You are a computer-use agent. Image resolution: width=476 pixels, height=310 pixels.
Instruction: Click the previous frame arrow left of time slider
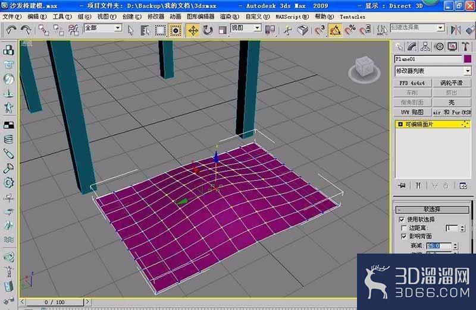(x=22, y=302)
